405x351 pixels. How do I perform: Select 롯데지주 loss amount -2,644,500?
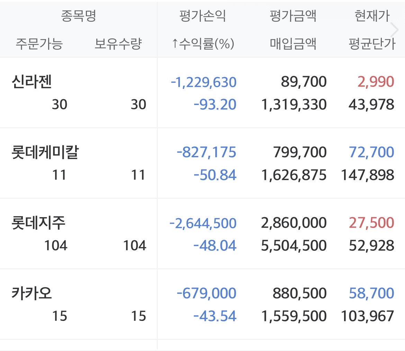203,223
